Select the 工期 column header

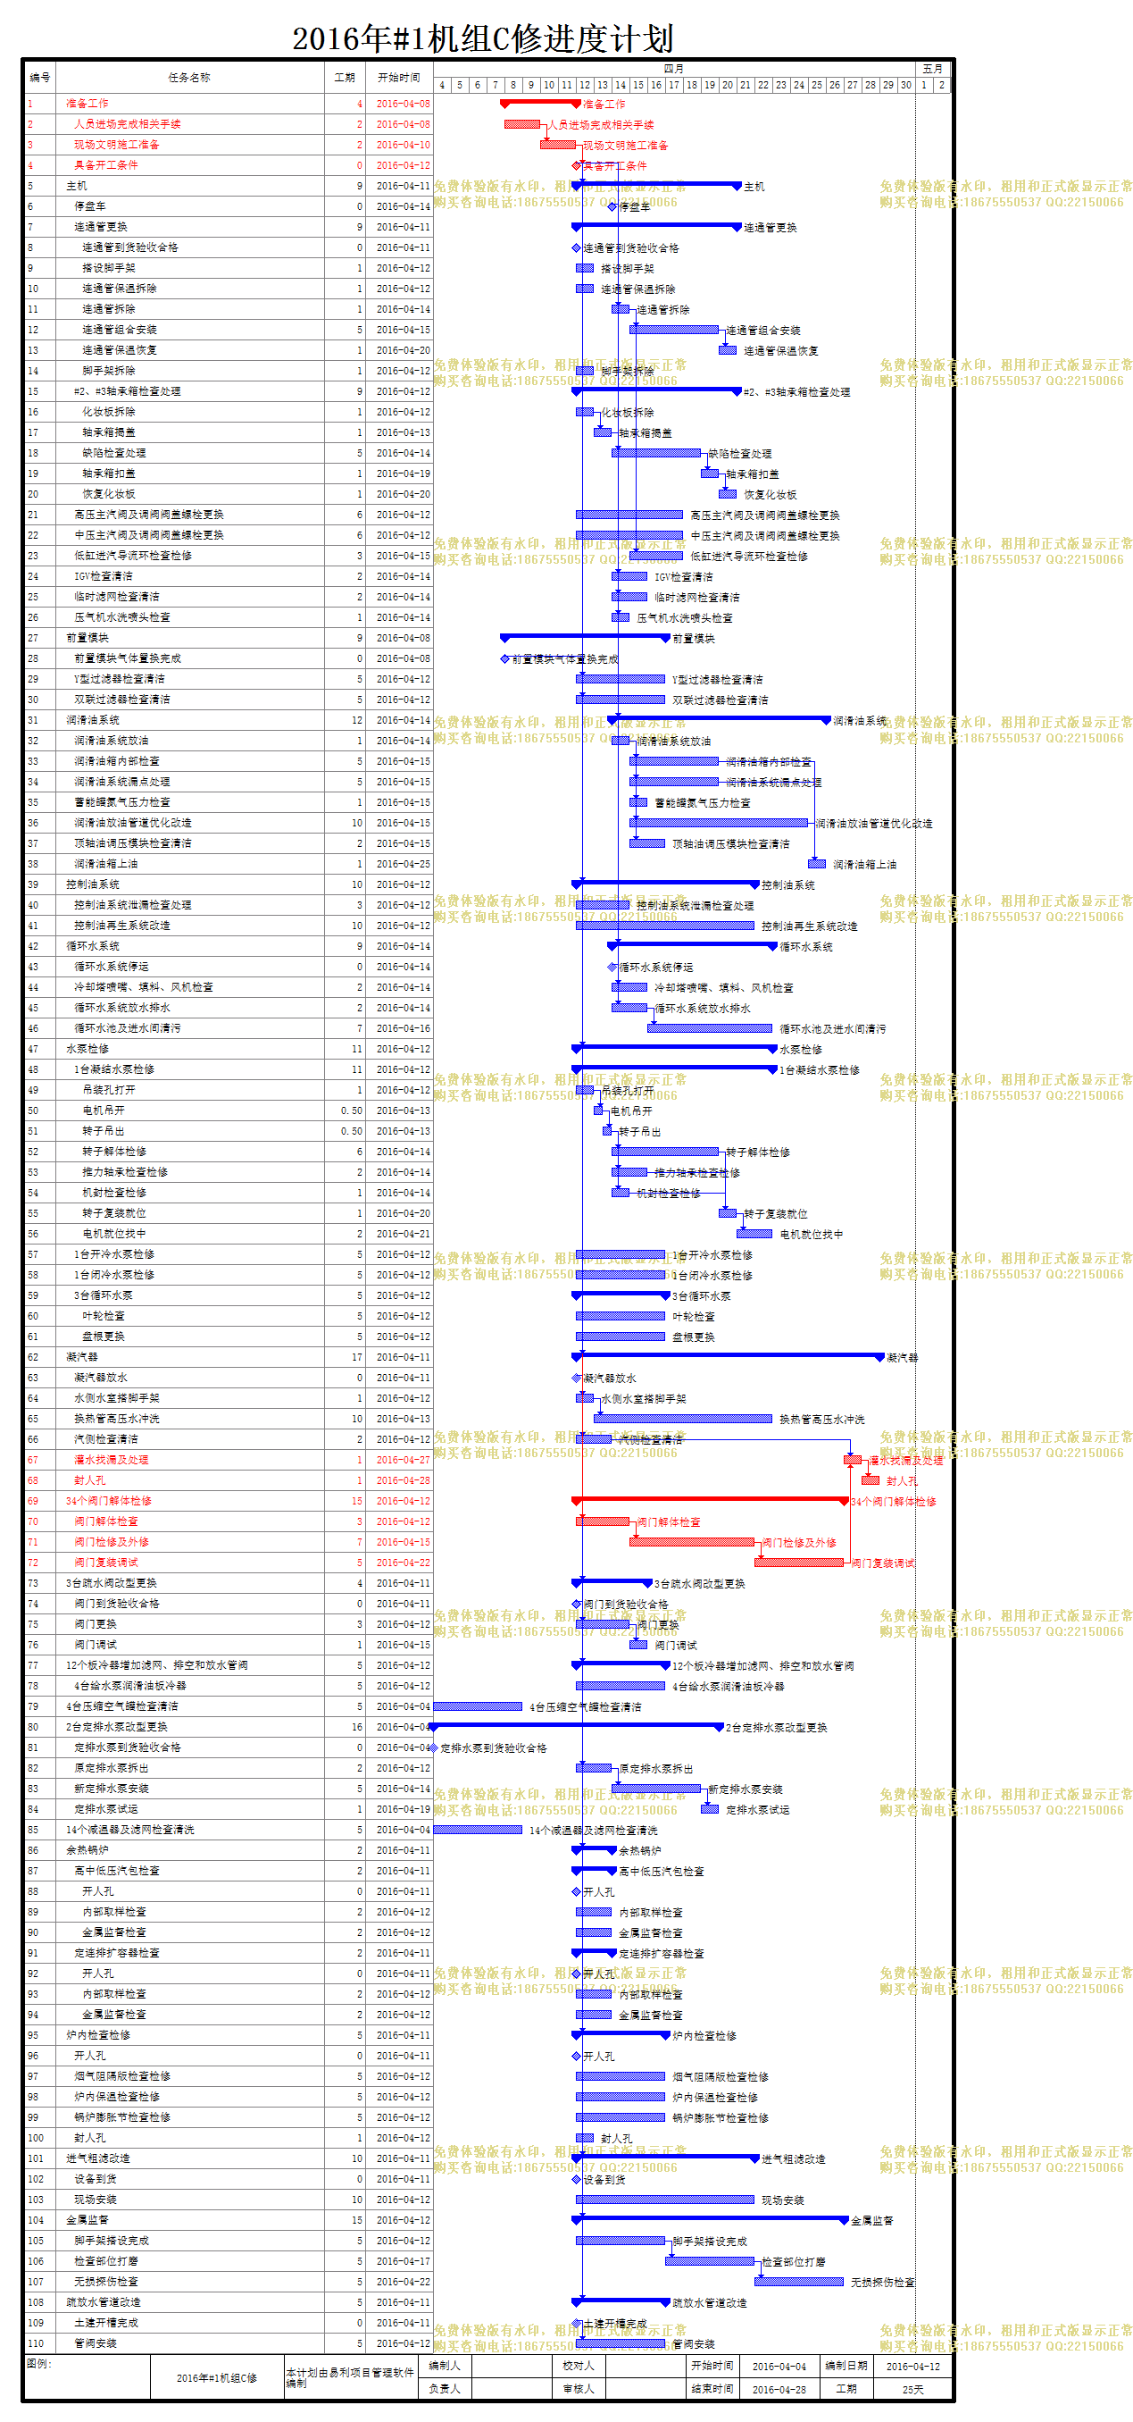[x=345, y=77]
